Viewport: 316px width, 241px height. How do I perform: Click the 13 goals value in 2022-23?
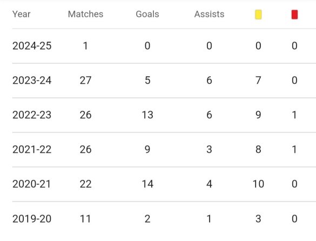click(x=147, y=115)
